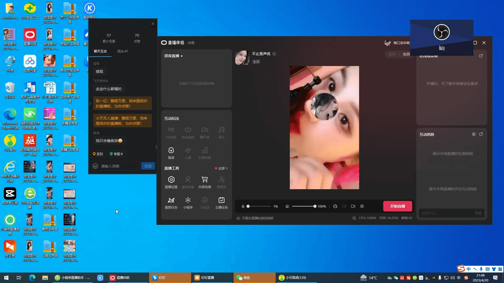Edit the stream title 不止是声优
504x283 pixels.
[274, 54]
